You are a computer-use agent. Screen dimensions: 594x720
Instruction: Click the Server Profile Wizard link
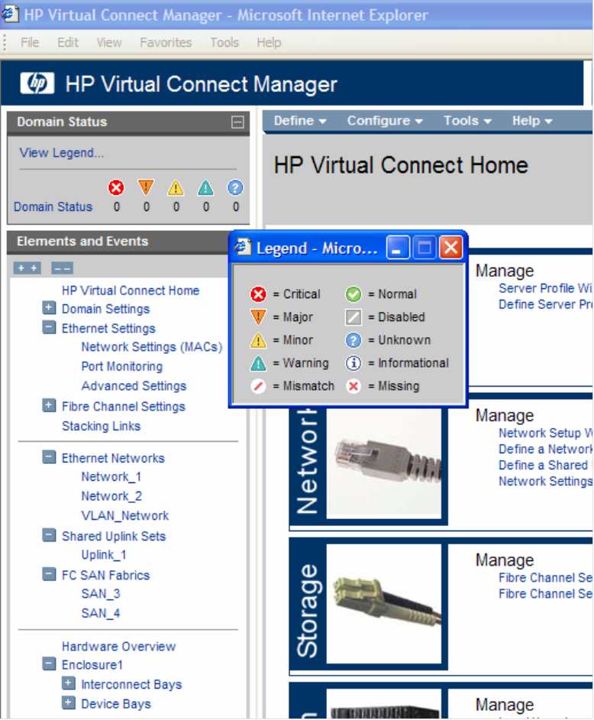(545, 288)
